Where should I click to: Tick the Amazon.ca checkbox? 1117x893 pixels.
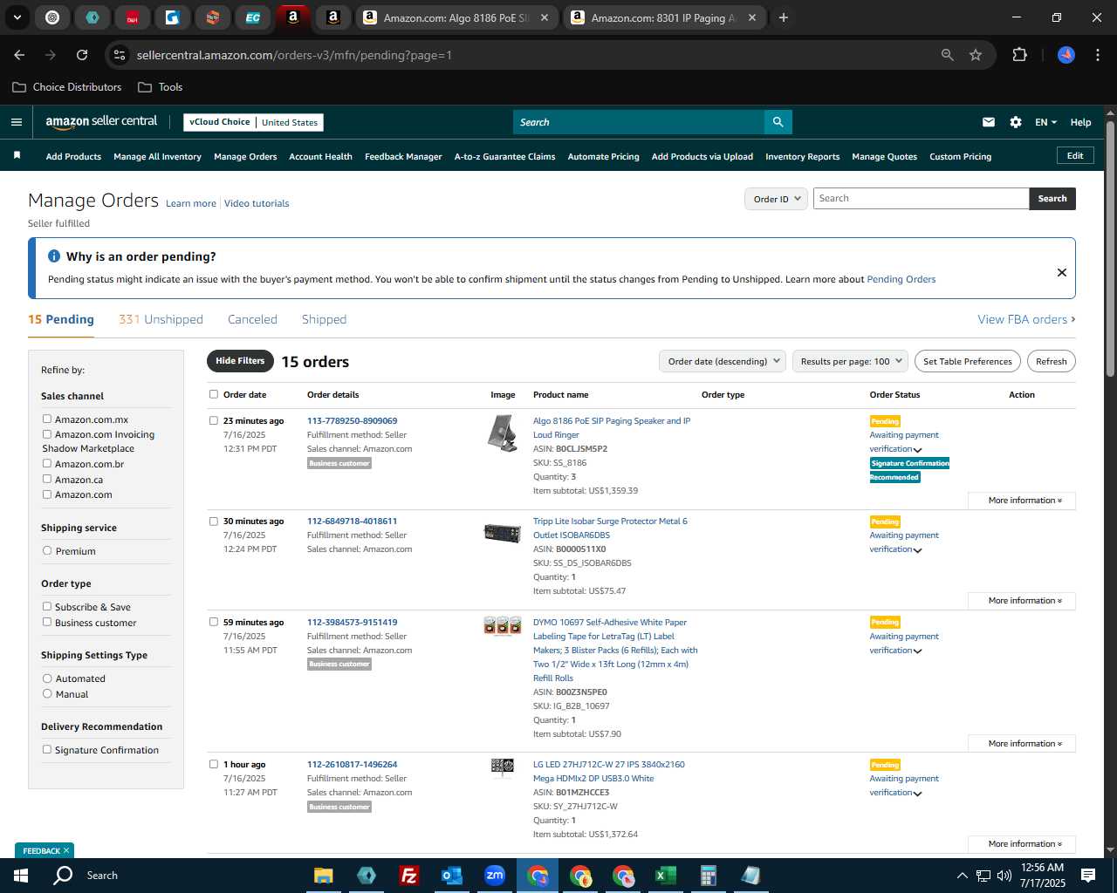(47, 479)
